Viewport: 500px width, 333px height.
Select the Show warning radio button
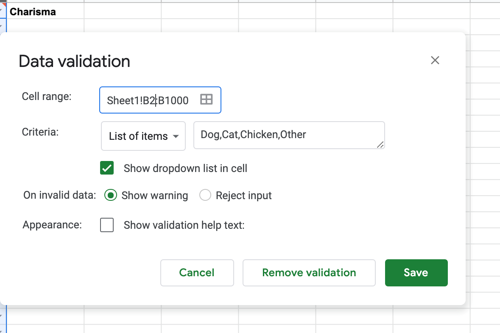[110, 195]
